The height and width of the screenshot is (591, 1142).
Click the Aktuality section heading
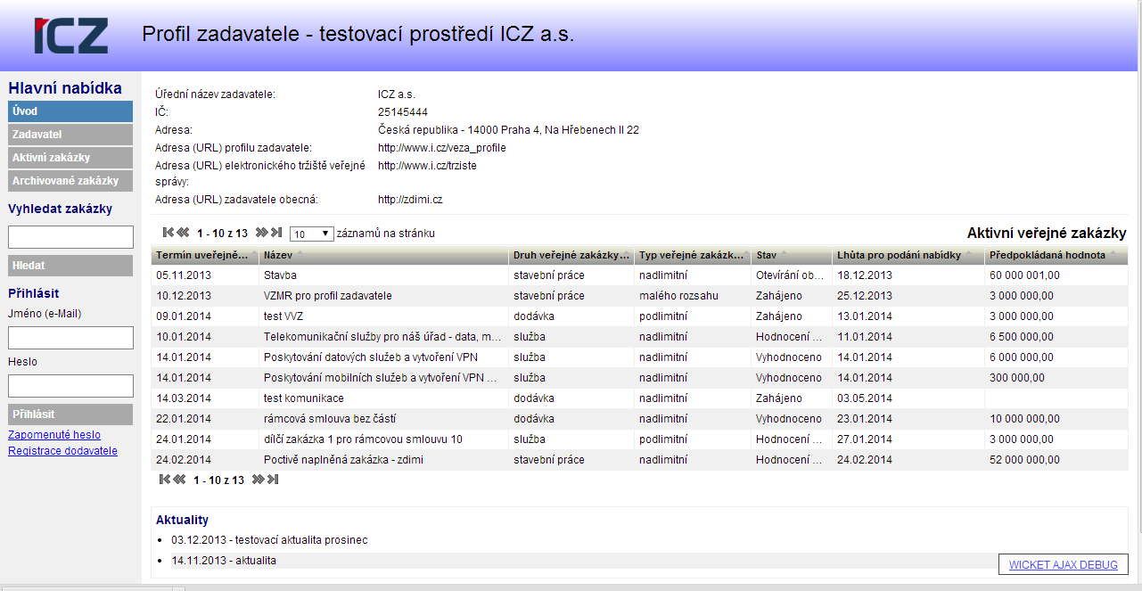[182, 520]
